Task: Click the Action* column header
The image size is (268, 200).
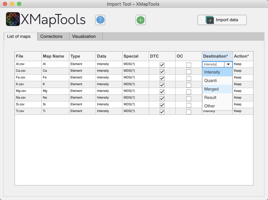Action: [x=243, y=56]
